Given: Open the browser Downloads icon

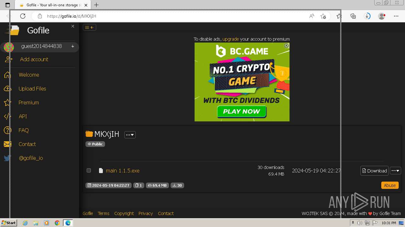Looking at the screenshot, I should coord(367,16).
